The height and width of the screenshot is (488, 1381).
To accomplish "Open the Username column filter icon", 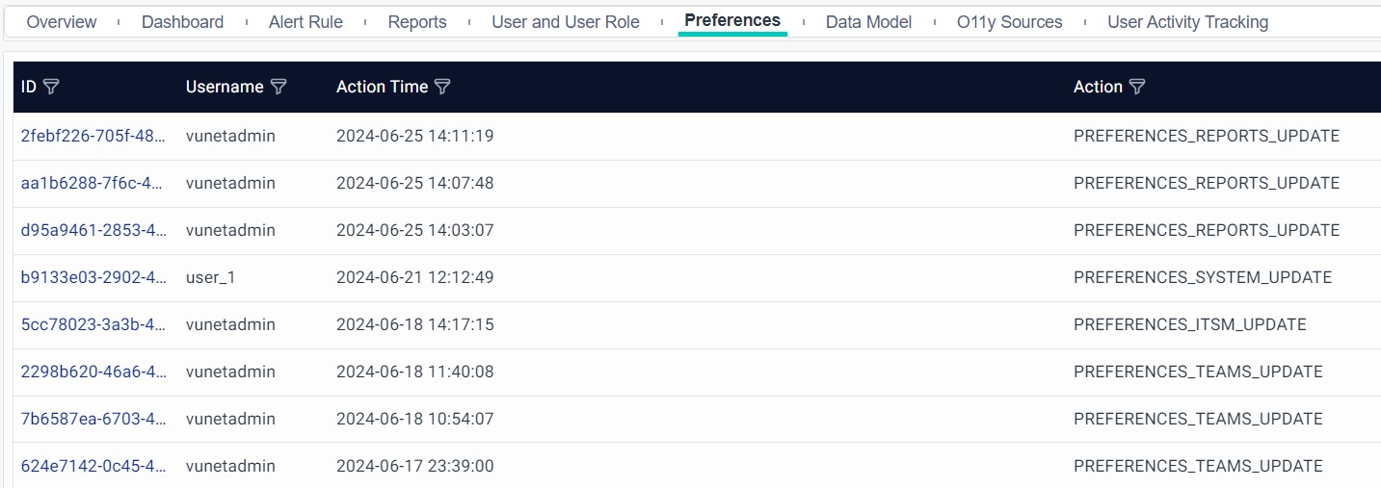I will coord(279,87).
